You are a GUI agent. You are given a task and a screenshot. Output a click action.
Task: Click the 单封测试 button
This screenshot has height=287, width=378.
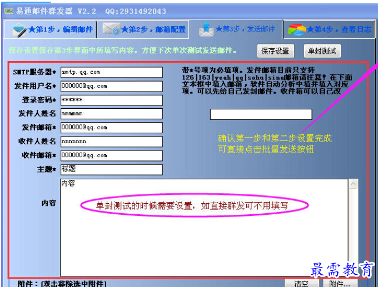tap(322, 51)
